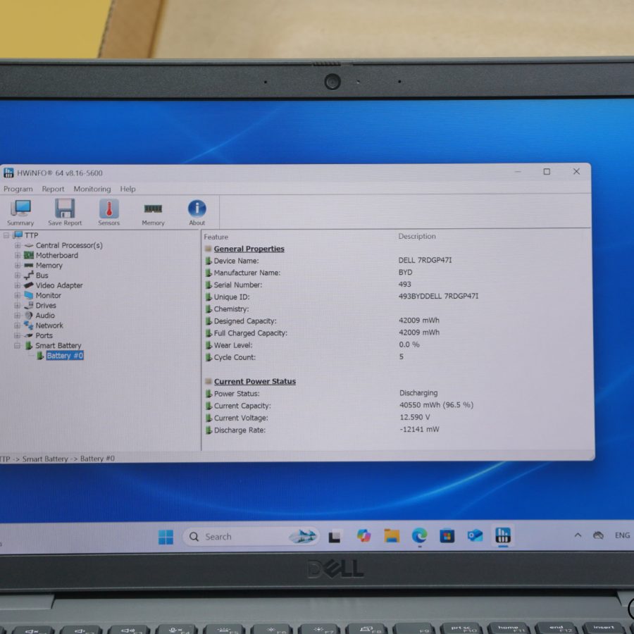This screenshot has width=634, height=634.
Task: Open the Report menu
Action: coord(53,189)
